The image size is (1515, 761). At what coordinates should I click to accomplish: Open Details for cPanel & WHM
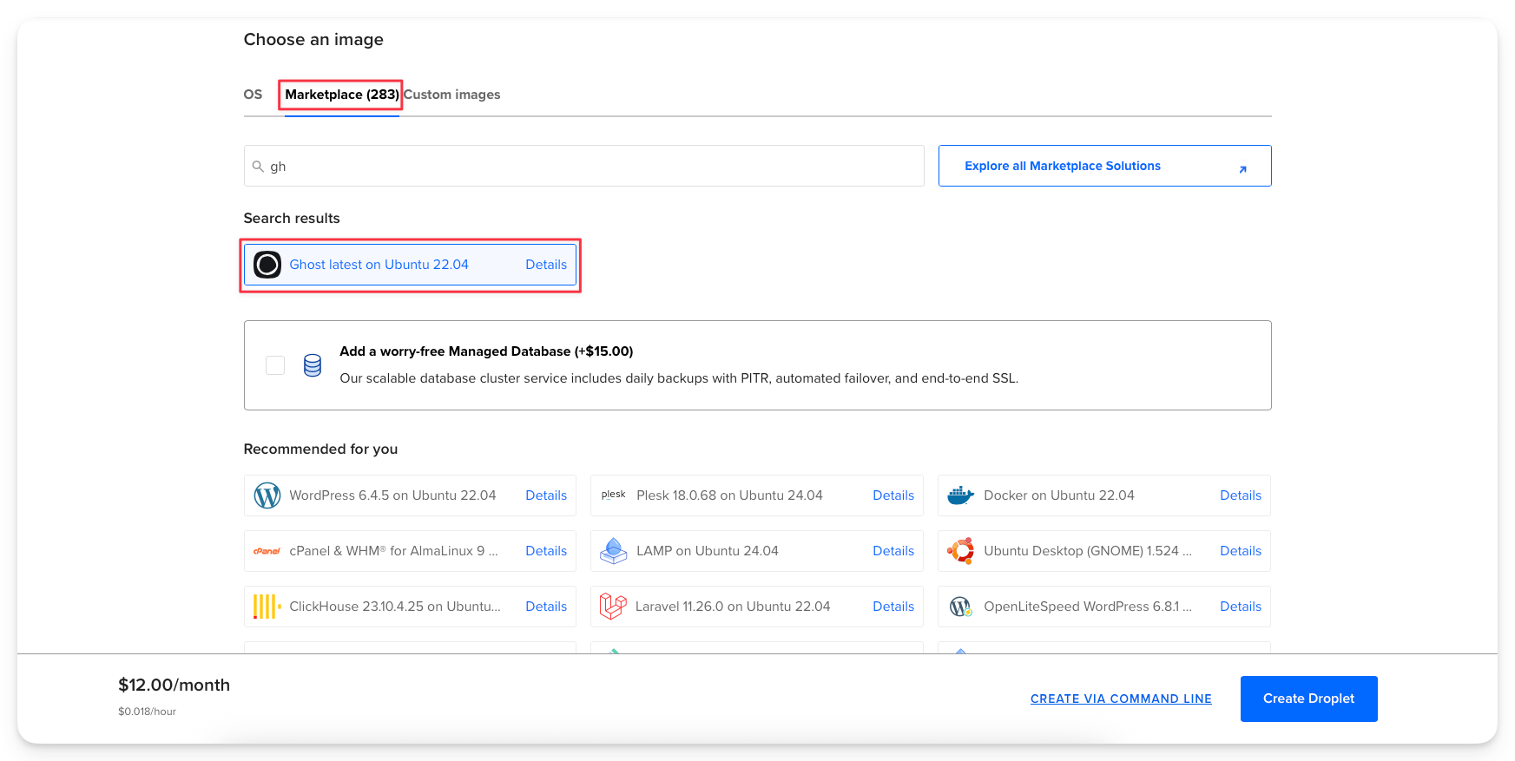[x=546, y=551]
